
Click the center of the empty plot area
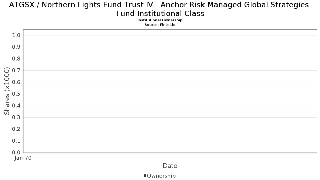(x=170, y=91)
